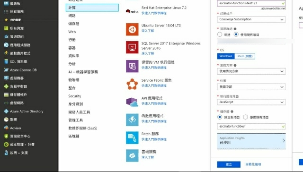Select the AI + 機器學習服務 category
Screen dimensions: 303x172
tap(83, 72)
